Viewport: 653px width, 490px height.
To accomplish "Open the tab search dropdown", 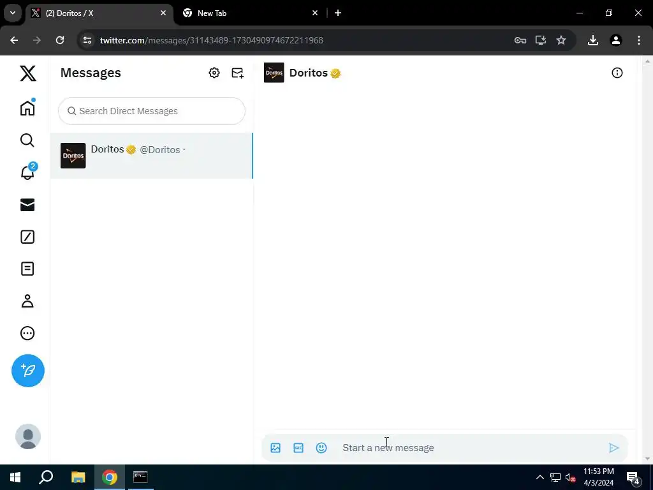I will tap(13, 13).
